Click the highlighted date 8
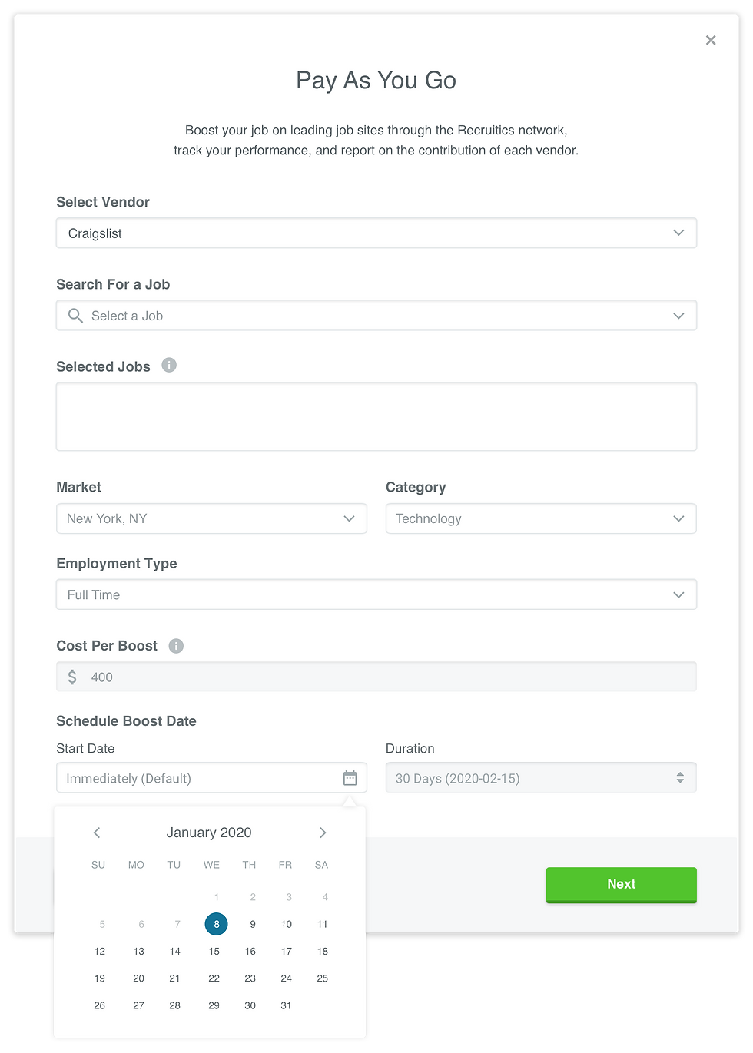 coord(217,924)
